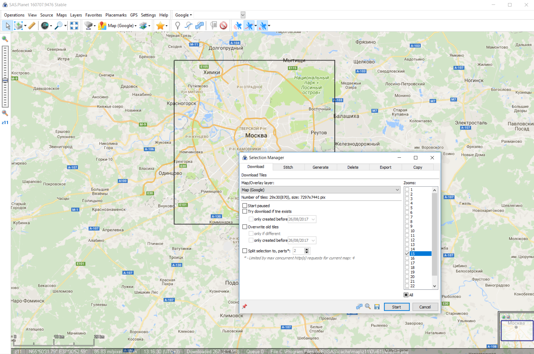Enable Split selection to parts checkbox
This screenshot has height=354, width=534.
pyautogui.click(x=245, y=251)
